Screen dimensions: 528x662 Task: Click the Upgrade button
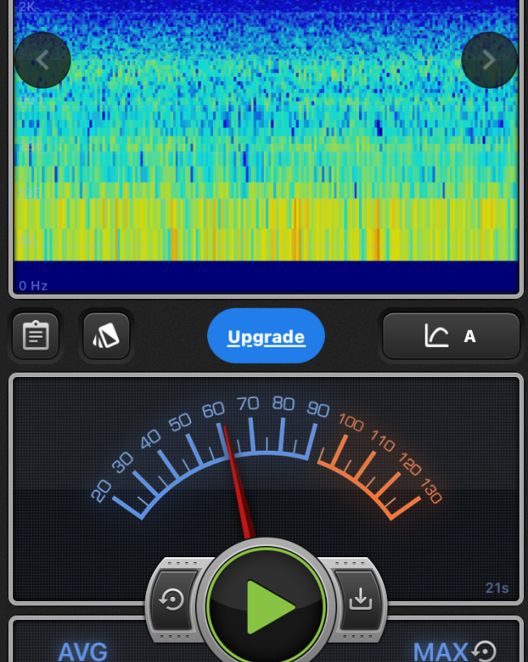[x=266, y=336]
